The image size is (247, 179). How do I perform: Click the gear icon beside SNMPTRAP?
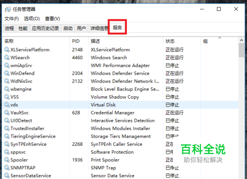pyautogui.click(x=7, y=168)
